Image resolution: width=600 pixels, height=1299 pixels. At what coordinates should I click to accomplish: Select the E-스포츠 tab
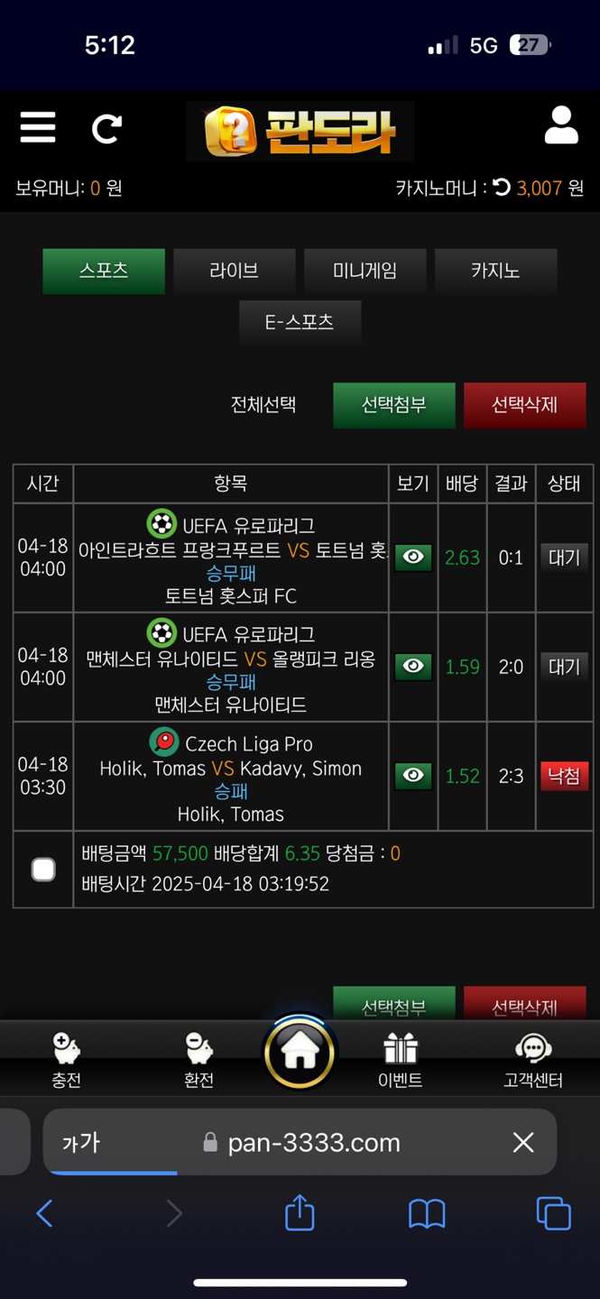tap(300, 322)
